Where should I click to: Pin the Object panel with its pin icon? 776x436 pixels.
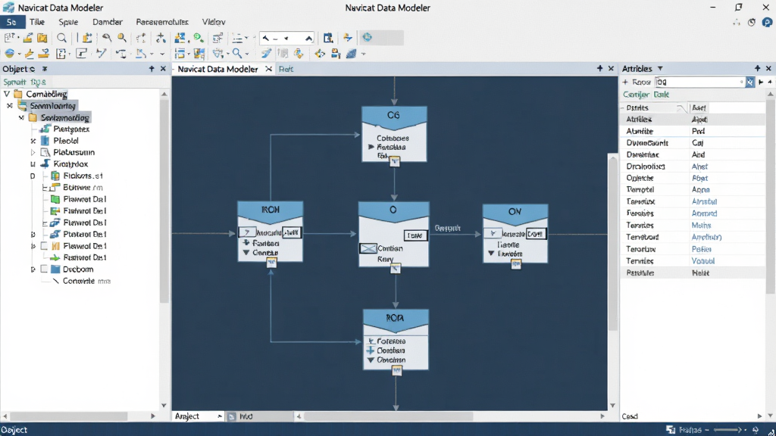pyautogui.click(x=152, y=69)
